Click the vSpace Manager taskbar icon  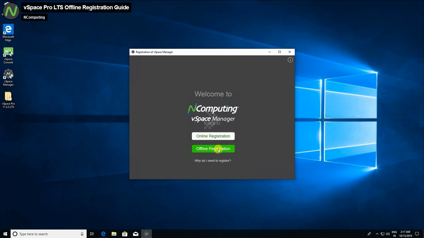point(147,234)
